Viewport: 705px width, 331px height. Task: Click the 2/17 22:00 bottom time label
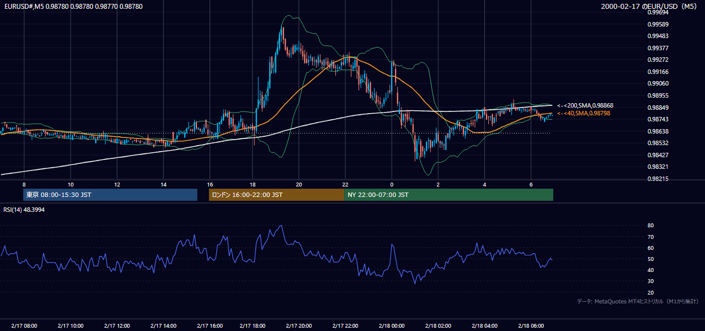[345, 326]
